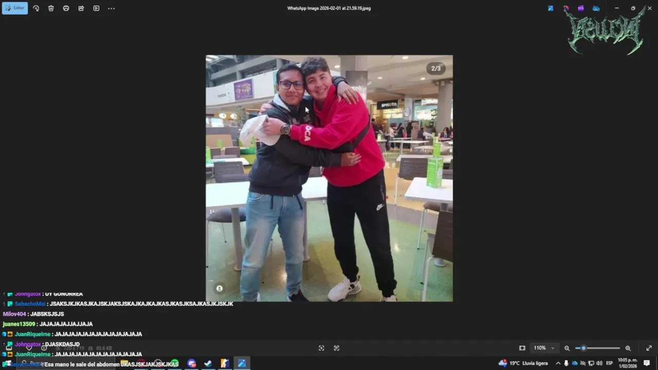Open the weather widget showing 19°C Lluvia ligera

click(x=523, y=363)
